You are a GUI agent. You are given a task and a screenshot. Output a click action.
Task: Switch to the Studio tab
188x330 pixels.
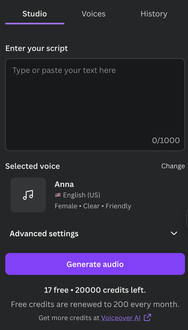pos(35,14)
